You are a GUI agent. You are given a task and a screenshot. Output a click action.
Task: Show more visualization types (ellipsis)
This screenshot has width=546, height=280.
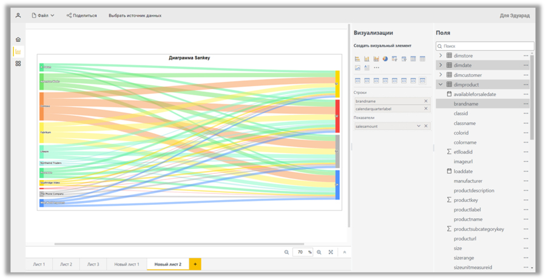tap(377, 68)
